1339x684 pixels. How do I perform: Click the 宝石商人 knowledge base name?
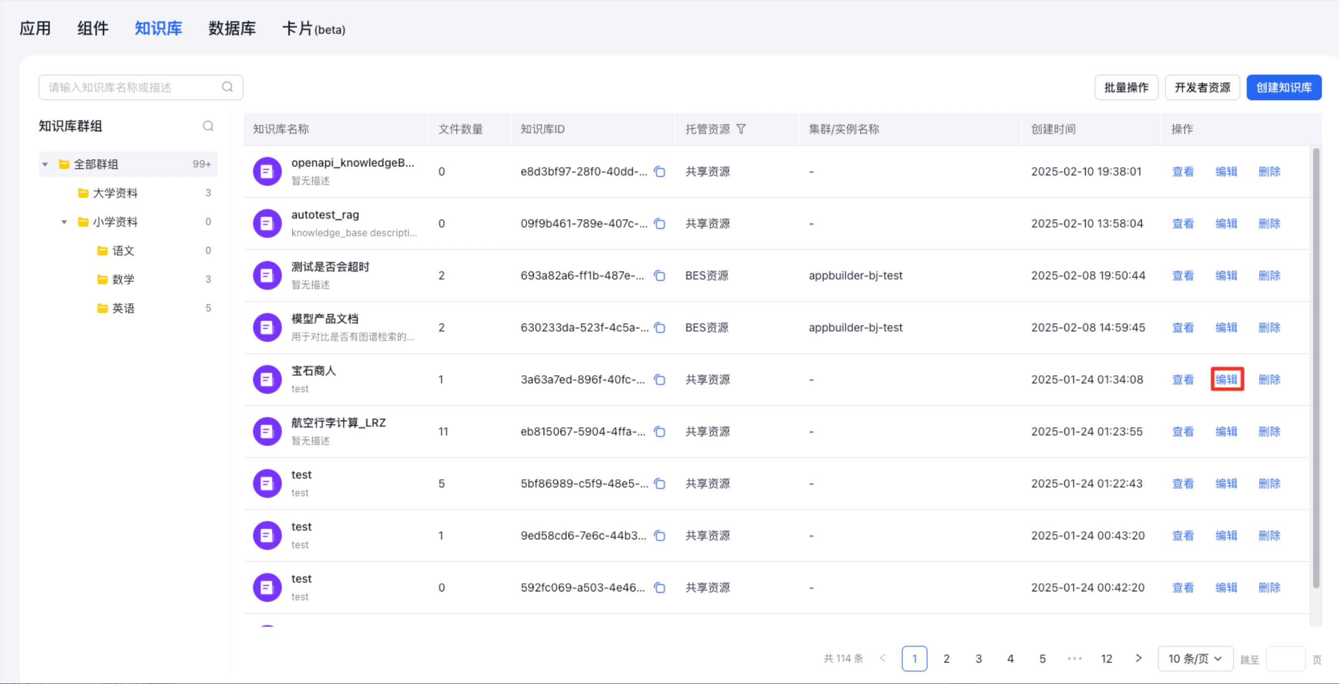tap(313, 371)
